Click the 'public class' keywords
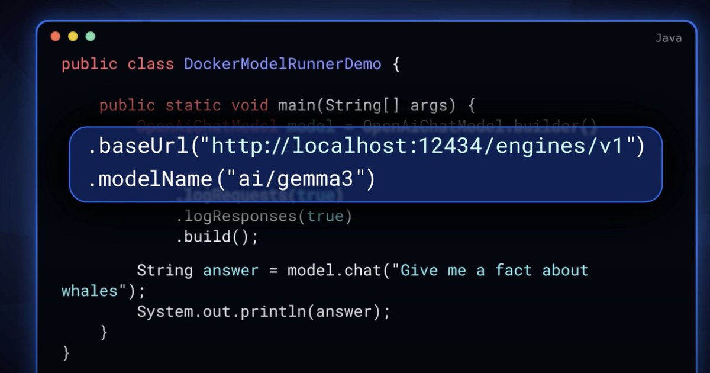 click(118, 64)
